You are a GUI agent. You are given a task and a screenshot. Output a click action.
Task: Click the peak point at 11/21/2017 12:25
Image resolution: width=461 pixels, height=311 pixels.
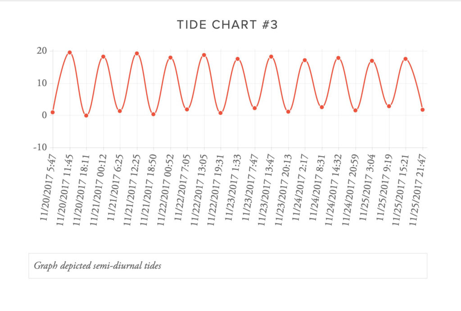[137, 53]
